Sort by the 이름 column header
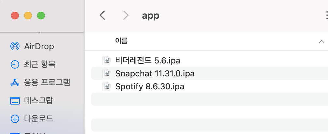328x134 pixels. [121, 41]
